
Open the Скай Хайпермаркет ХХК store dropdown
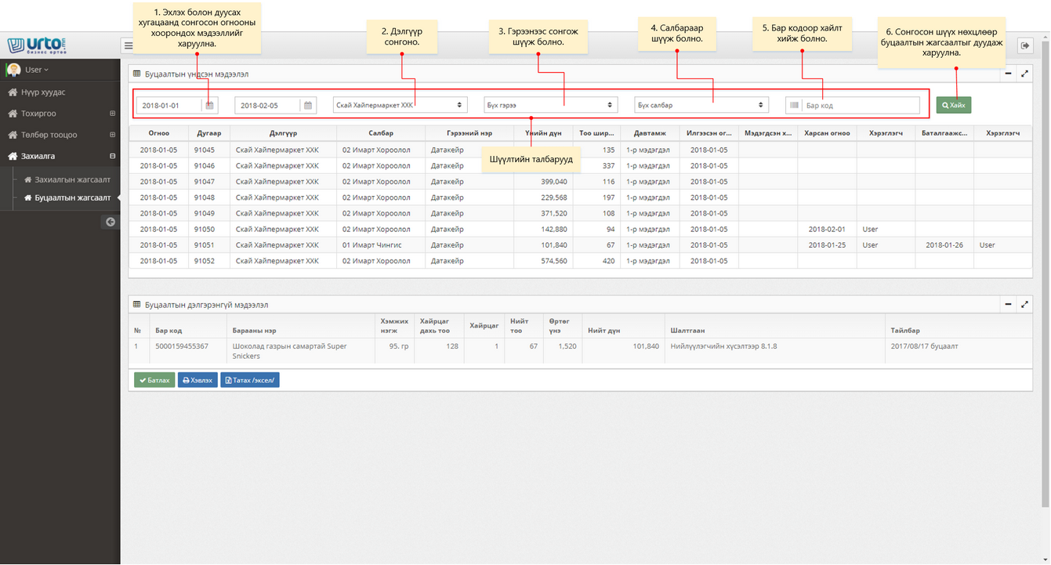click(400, 105)
